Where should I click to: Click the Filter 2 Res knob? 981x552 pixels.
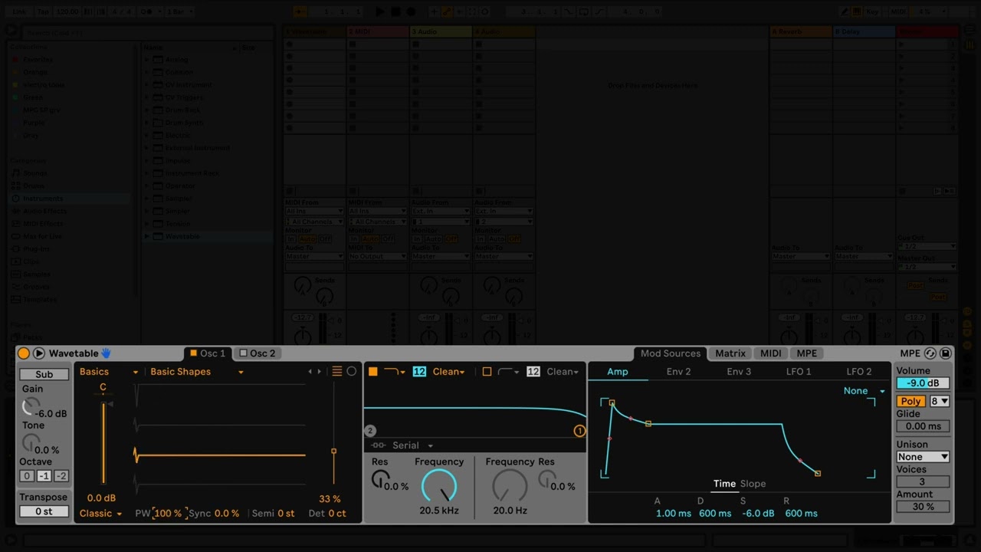[x=546, y=480]
